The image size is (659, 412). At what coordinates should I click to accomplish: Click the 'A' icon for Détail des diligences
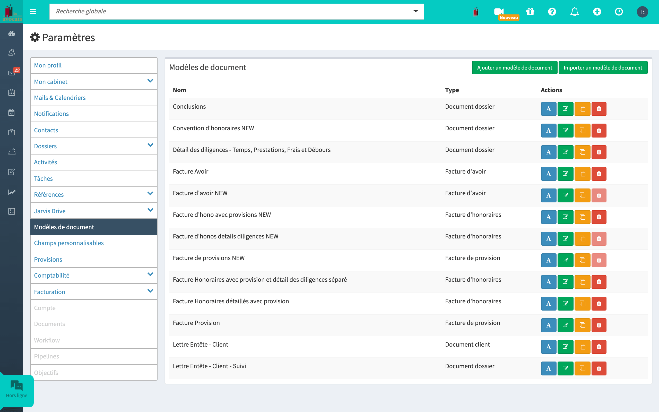pyautogui.click(x=548, y=152)
